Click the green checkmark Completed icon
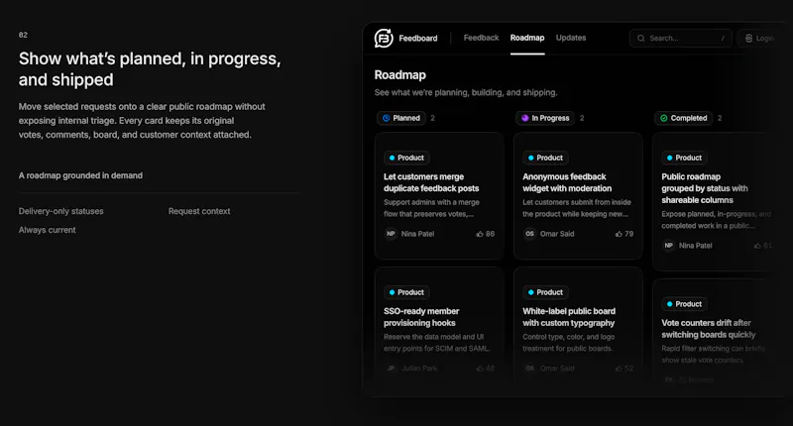793x426 pixels. click(663, 118)
